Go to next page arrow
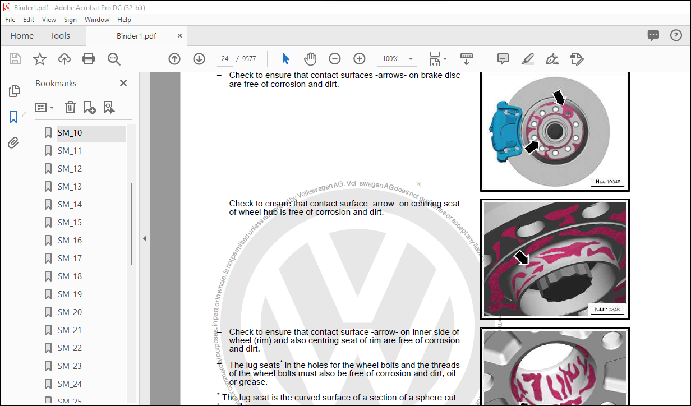The height and width of the screenshot is (406, 691). (x=199, y=59)
